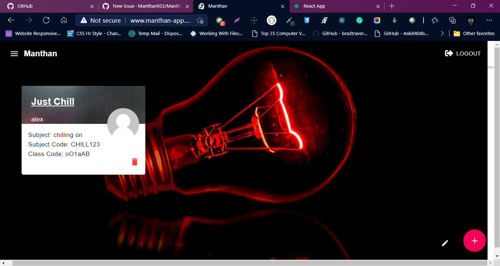Go back to the previous page

click(11, 20)
